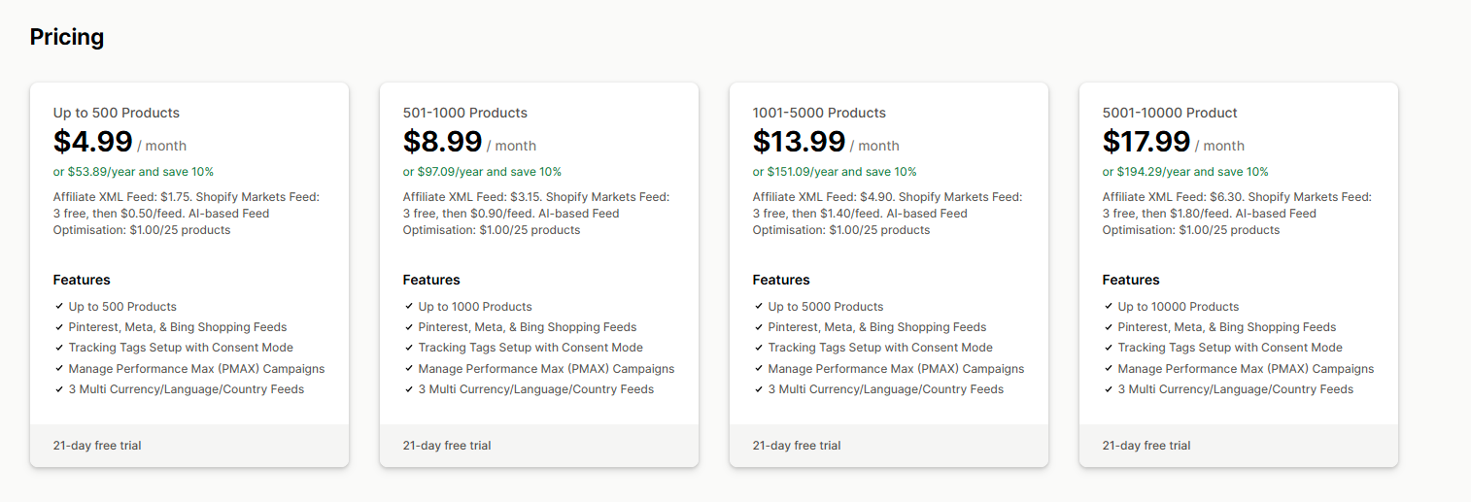This screenshot has width=1471, height=502.
Task: Click Tracking Tags checkmark in $8.99 plan
Action: tap(409, 348)
